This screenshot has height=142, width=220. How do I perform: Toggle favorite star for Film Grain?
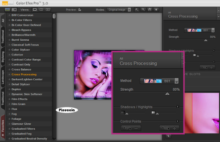coord(9,104)
